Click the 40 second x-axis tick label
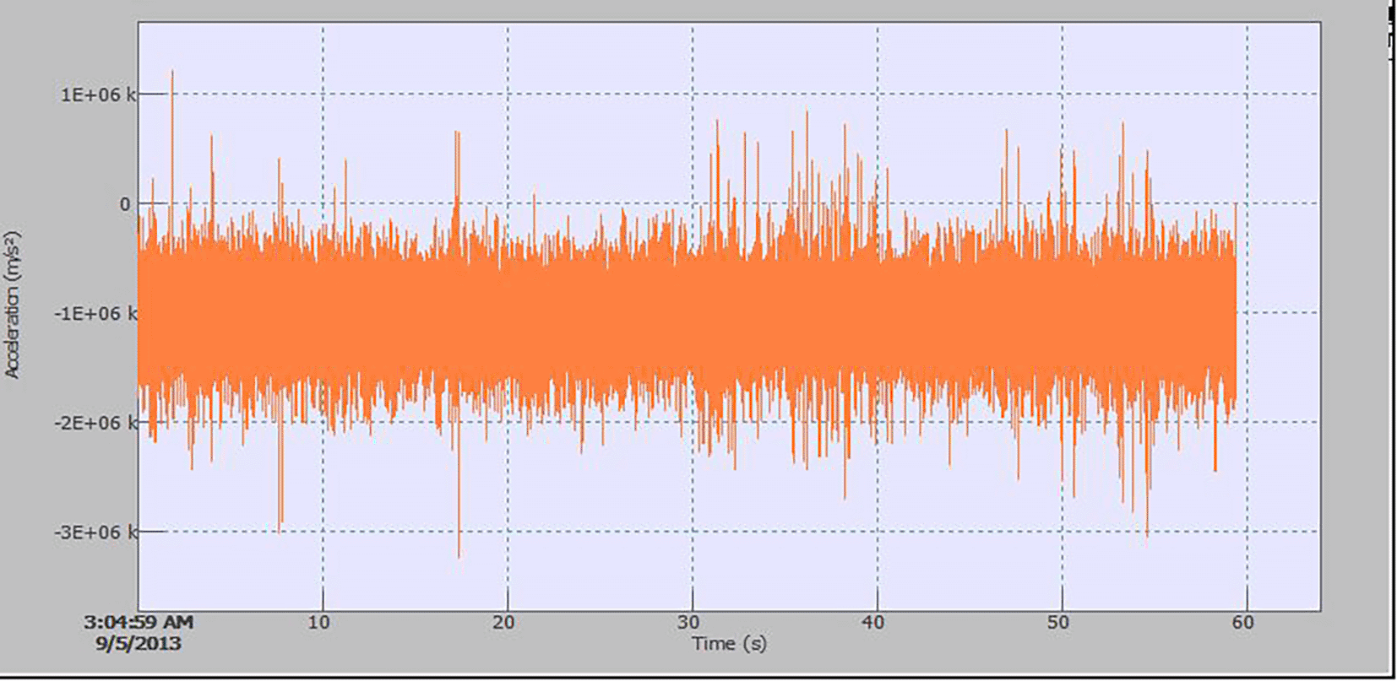Image resolution: width=1397 pixels, height=681 pixels. point(873,623)
